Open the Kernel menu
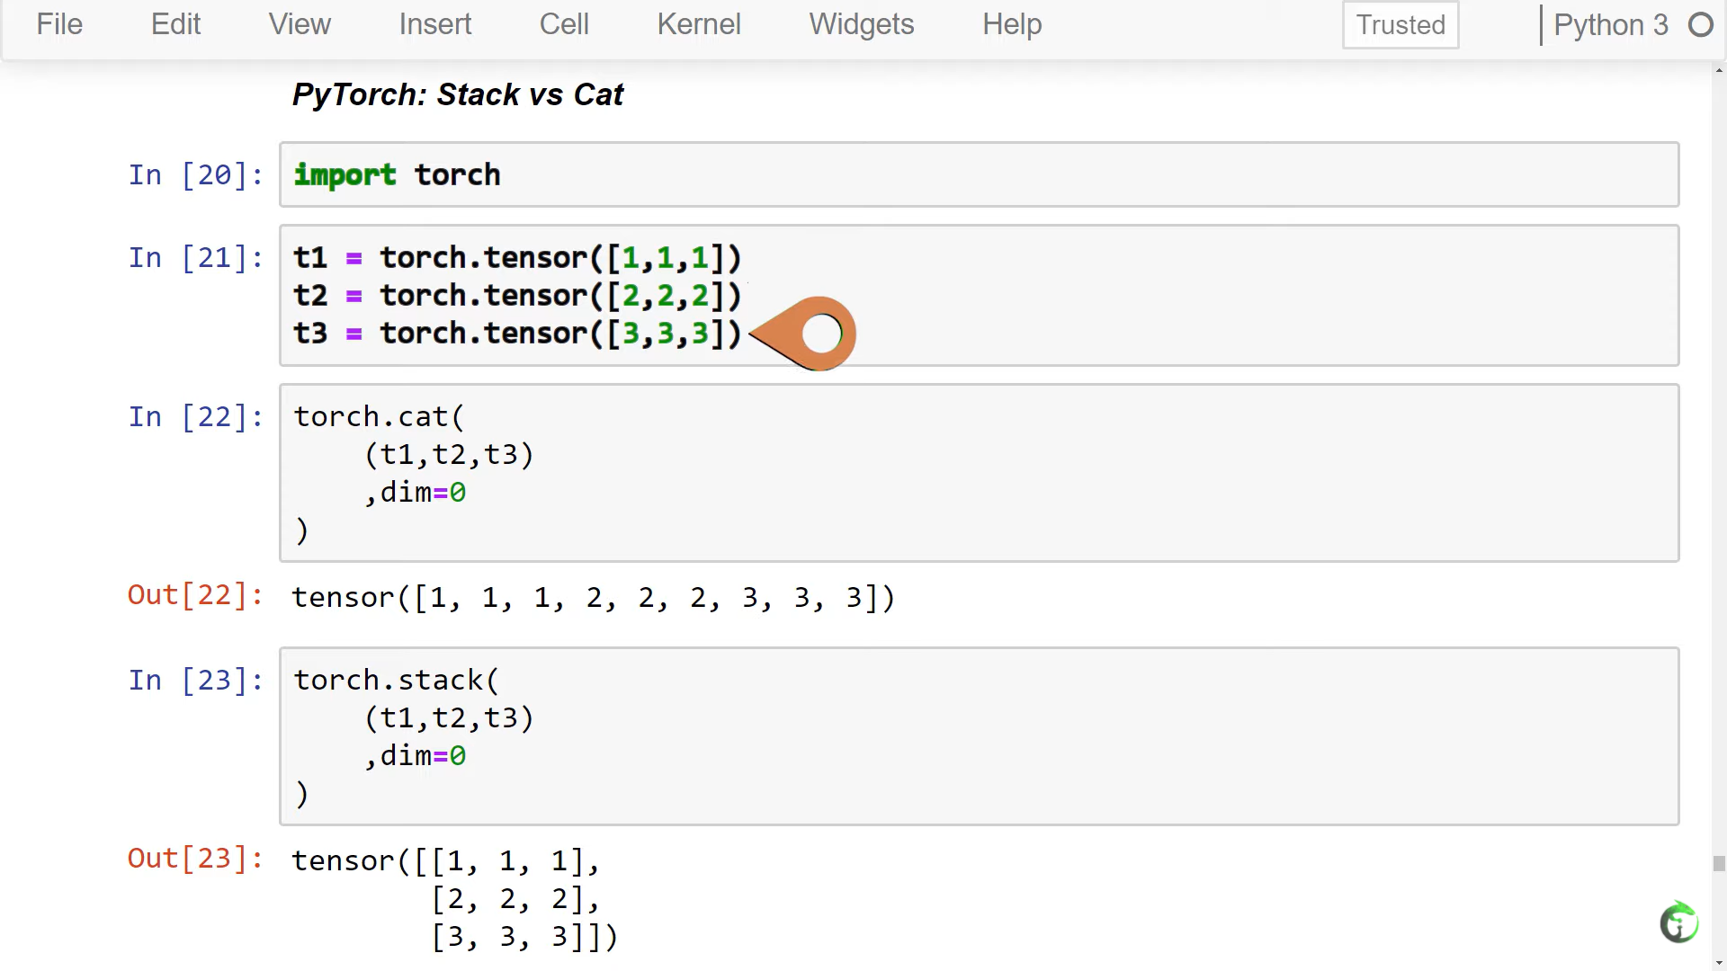This screenshot has width=1727, height=971. (x=699, y=24)
